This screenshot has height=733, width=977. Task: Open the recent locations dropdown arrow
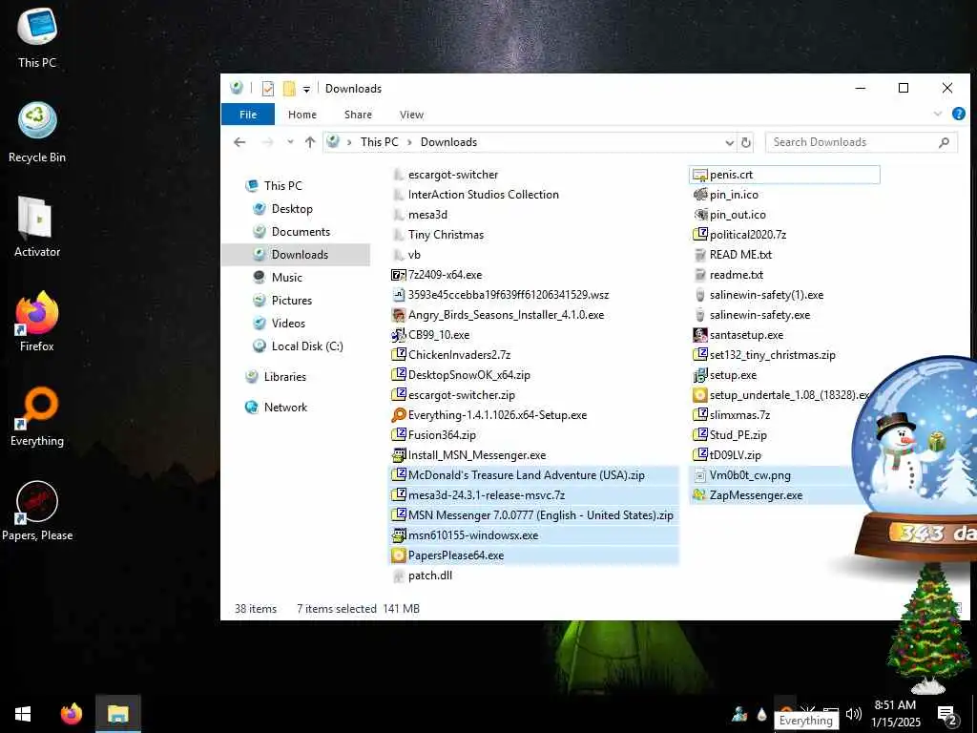pos(290,142)
